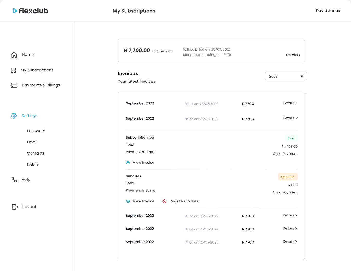The height and width of the screenshot is (271, 351).
Task: Click View Invoice under Subscription fee
Action: (143, 163)
